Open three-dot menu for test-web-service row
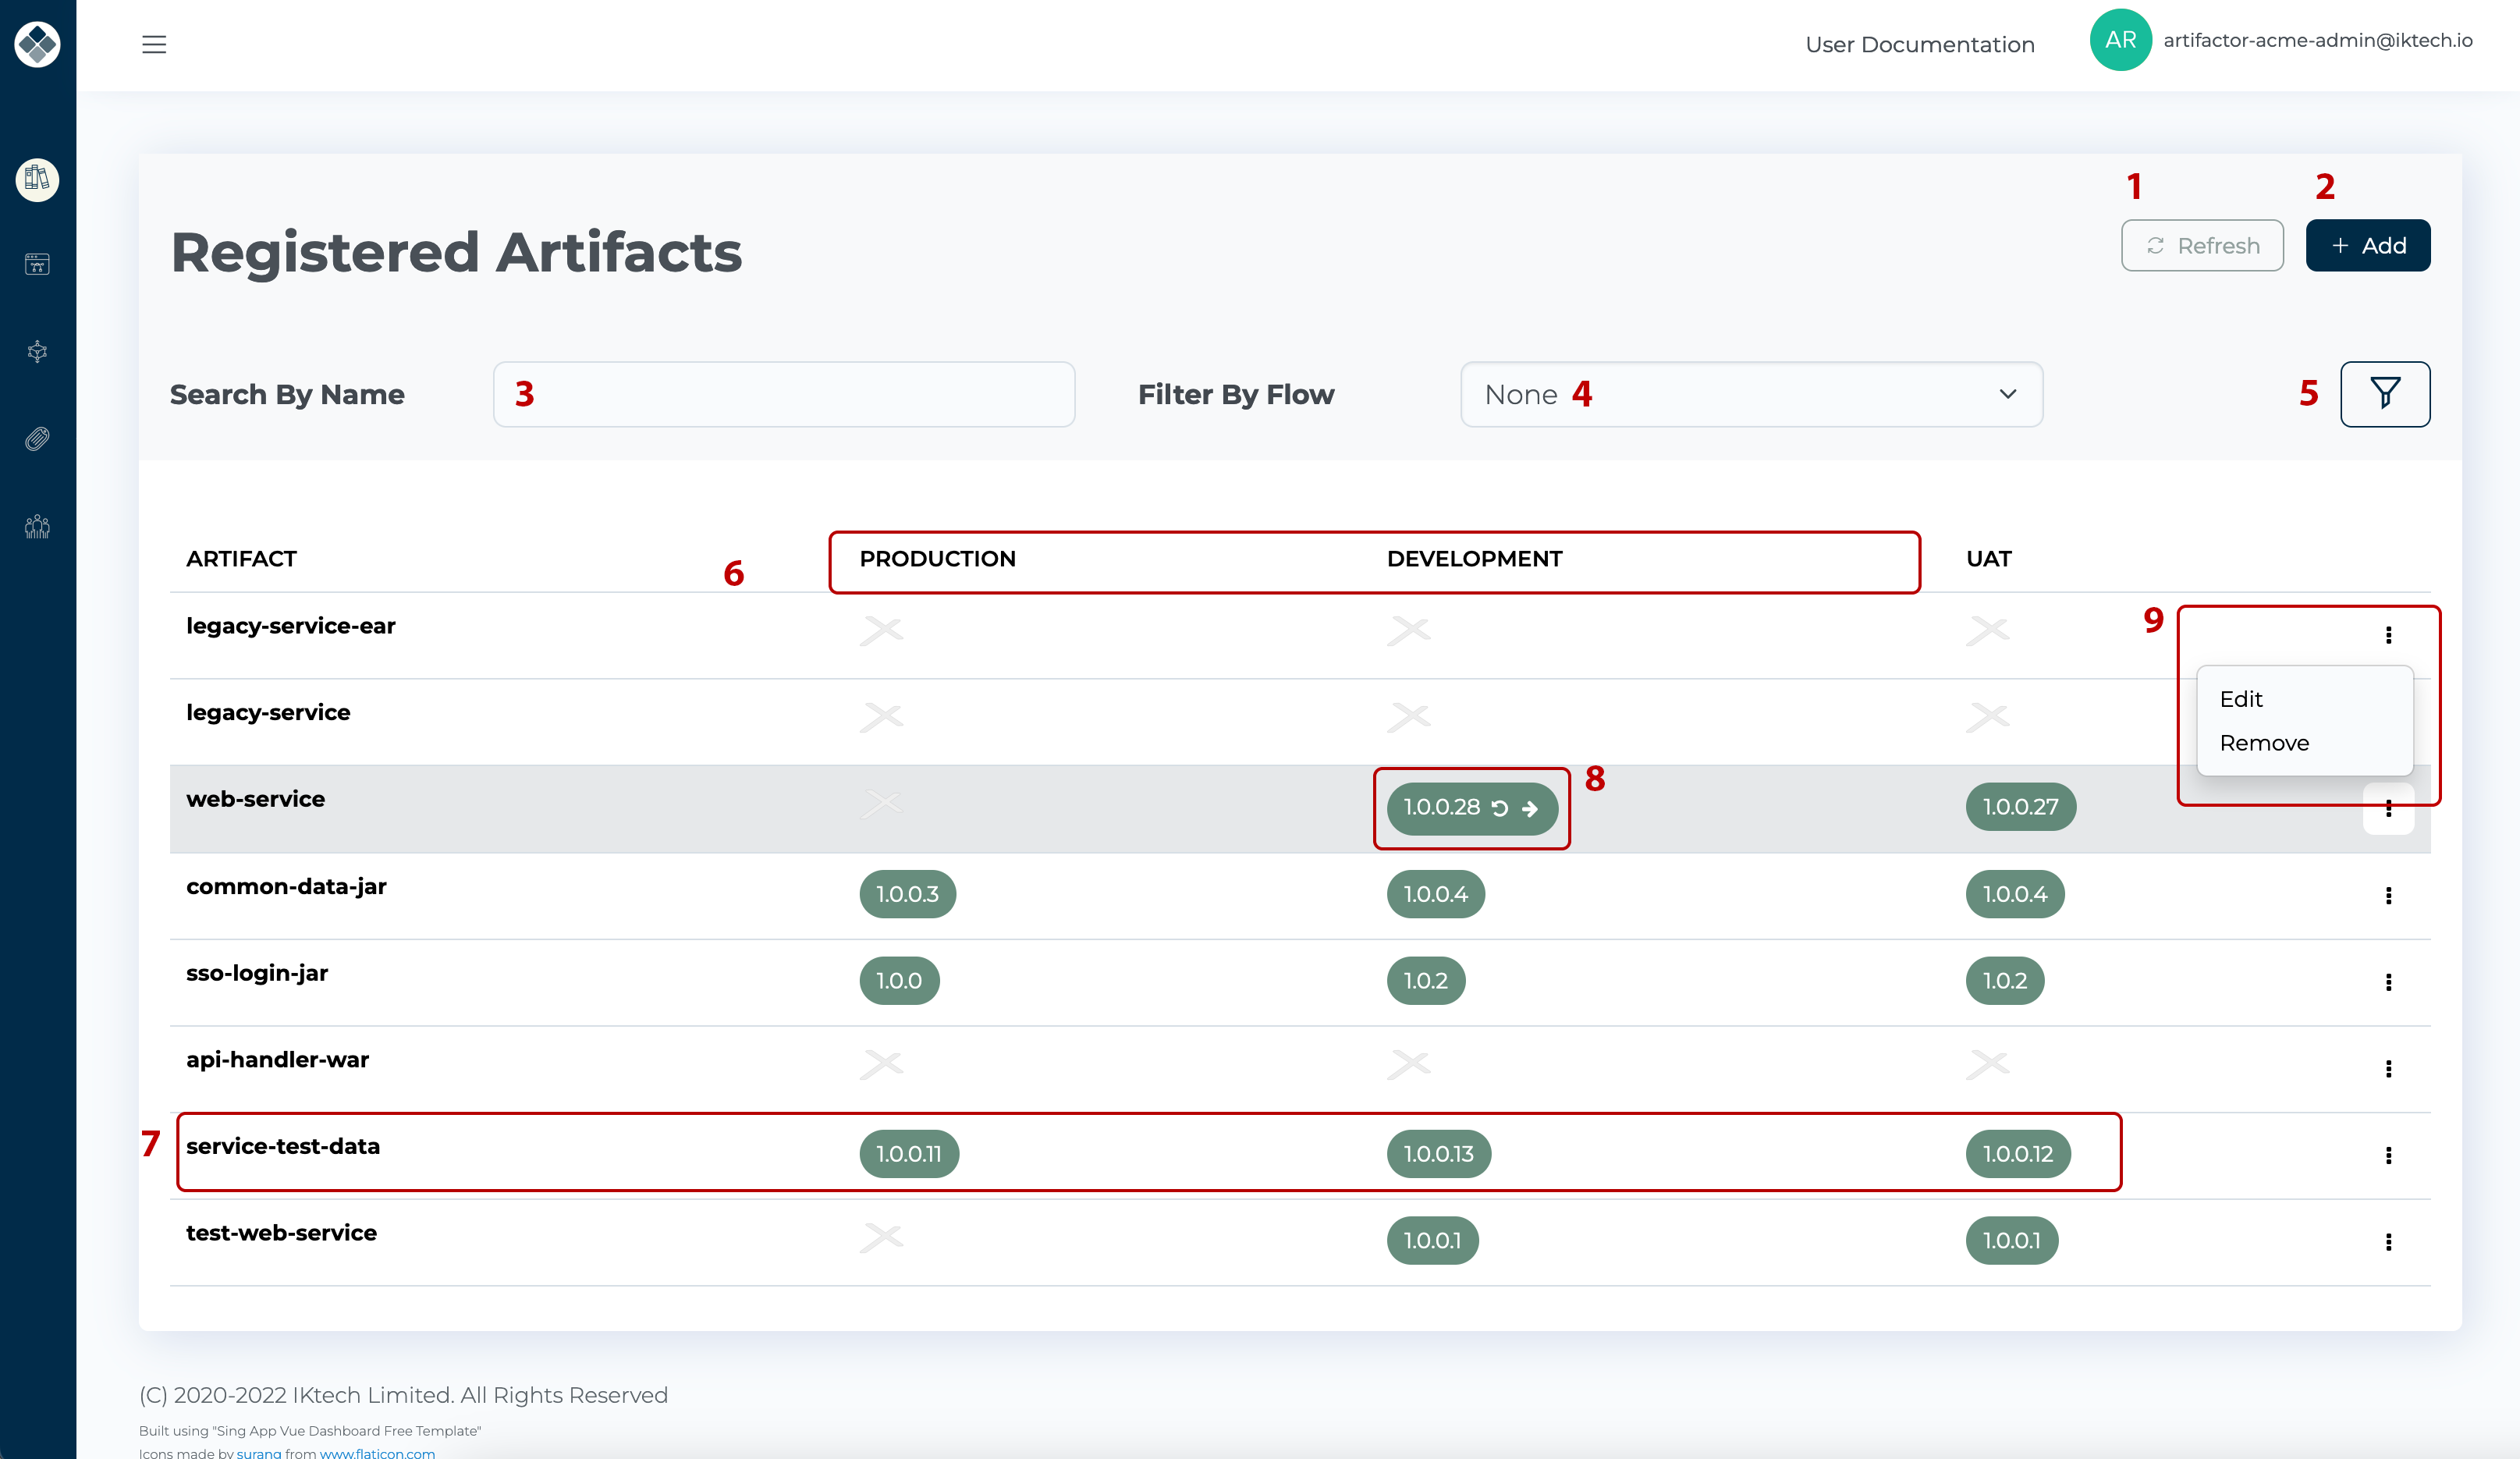The image size is (2520, 1459). tap(2388, 1241)
